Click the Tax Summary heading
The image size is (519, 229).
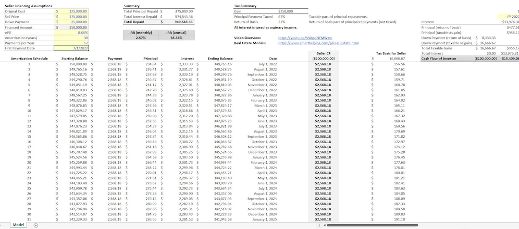(x=245, y=6)
